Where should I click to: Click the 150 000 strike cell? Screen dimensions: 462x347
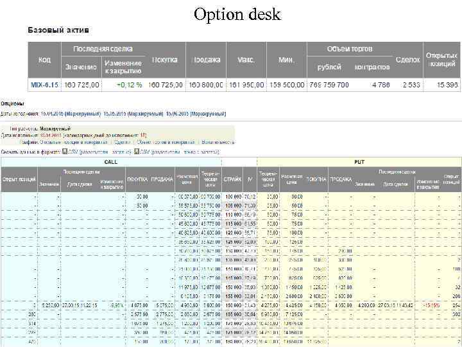pos(234,287)
